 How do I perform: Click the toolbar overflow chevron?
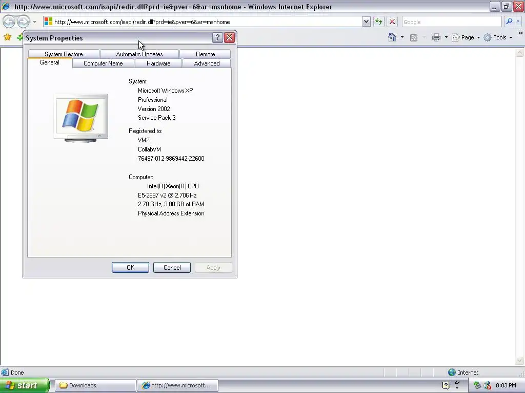point(520,33)
